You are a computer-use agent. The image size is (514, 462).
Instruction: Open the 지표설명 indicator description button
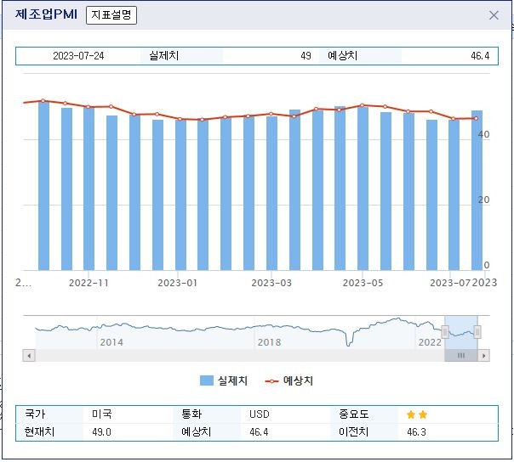click(x=111, y=15)
